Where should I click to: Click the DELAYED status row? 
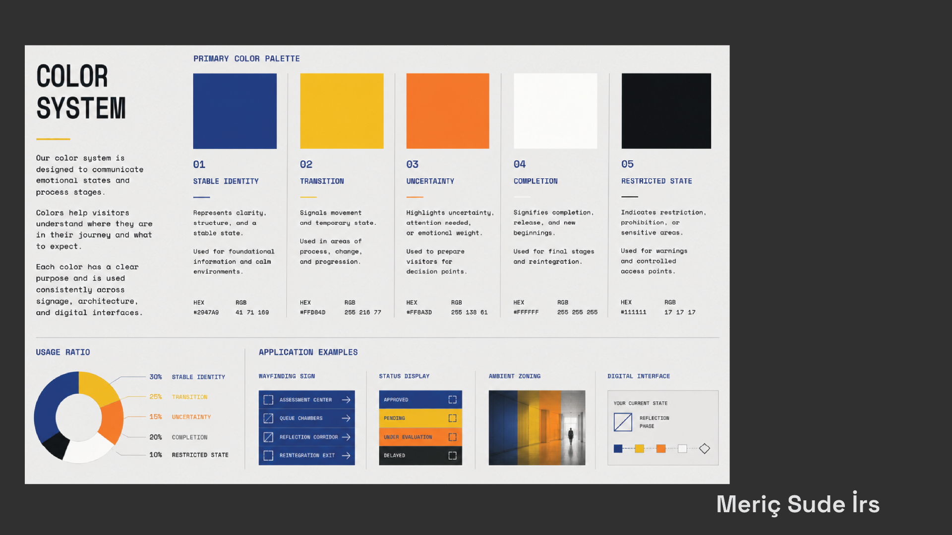(420, 456)
